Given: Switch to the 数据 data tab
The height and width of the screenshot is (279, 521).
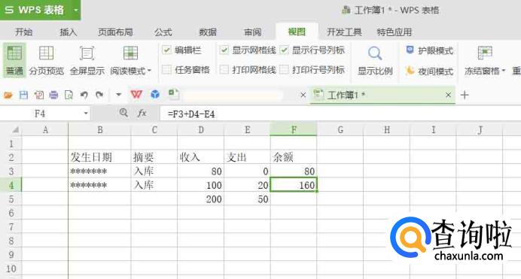Looking at the screenshot, I should tap(208, 32).
